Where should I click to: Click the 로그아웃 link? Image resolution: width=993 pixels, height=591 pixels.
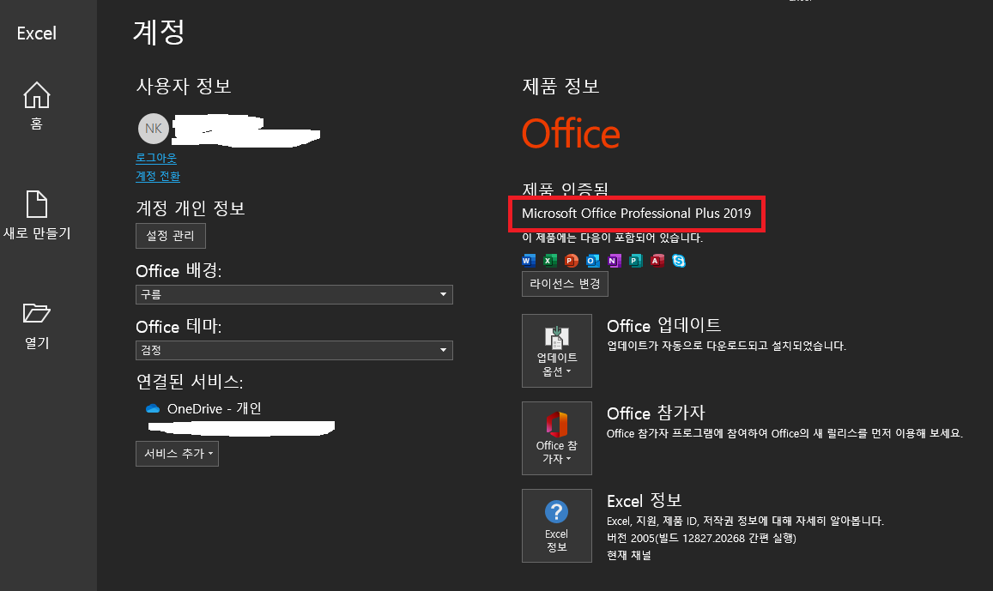tap(156, 158)
